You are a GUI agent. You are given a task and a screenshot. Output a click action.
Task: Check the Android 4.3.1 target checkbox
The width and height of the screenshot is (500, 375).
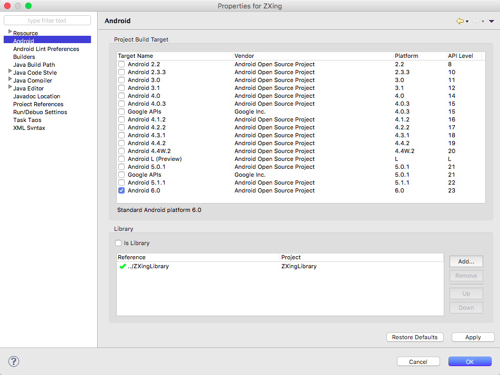click(121, 135)
